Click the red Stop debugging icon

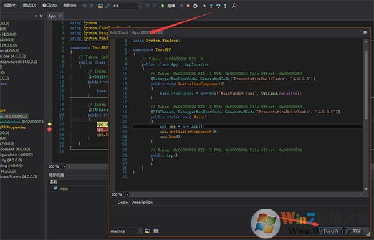click(x=188, y=6)
